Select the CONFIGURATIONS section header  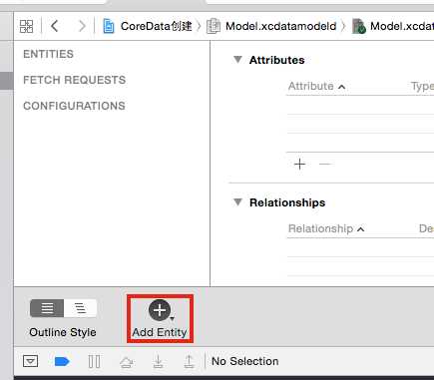coord(74,106)
